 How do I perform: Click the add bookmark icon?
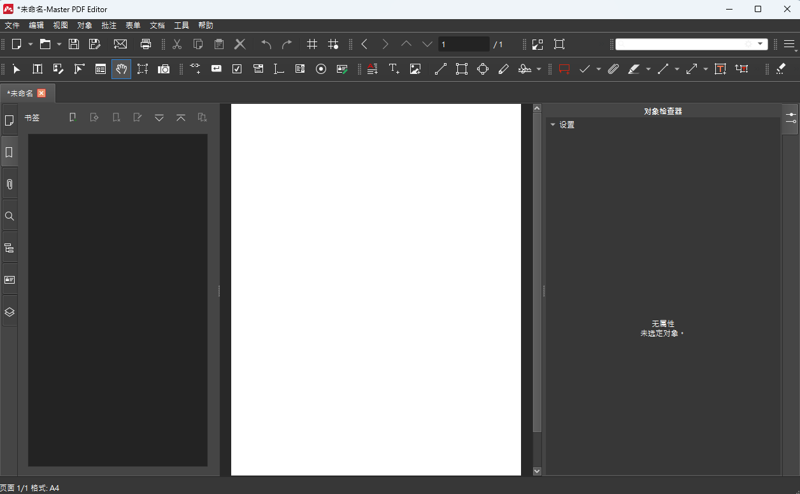pos(73,117)
